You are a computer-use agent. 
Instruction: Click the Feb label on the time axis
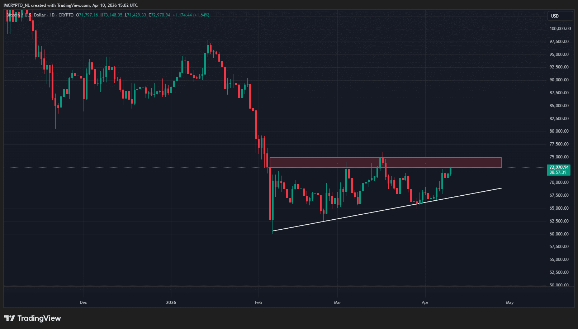[258, 302]
